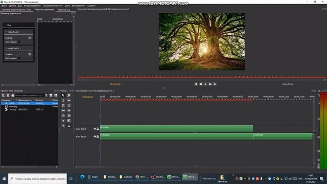Select the Transition tool next to Record
The image size is (327, 184).
pyautogui.click(x=69, y=121)
